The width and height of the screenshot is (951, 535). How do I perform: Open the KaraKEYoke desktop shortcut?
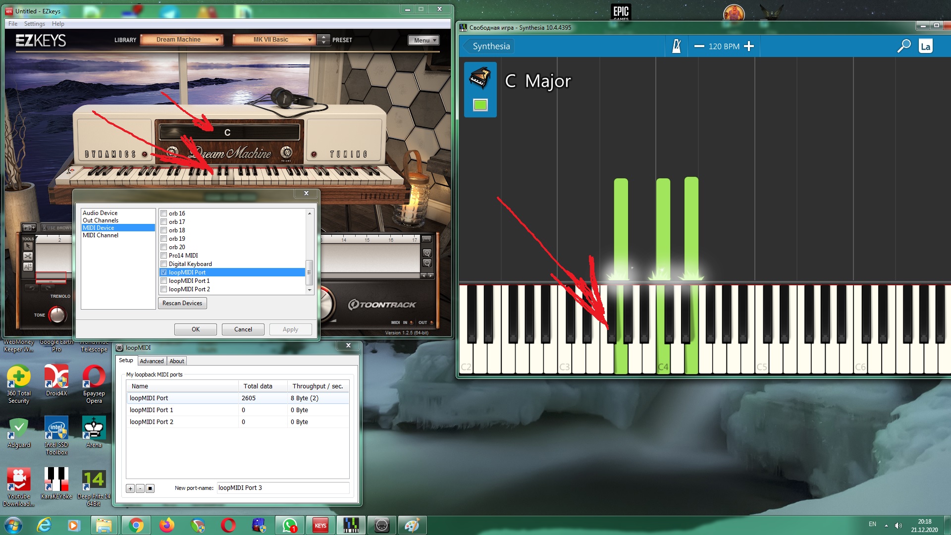tap(56, 483)
